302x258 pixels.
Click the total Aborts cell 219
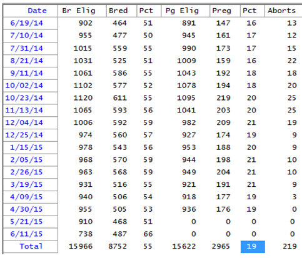[x=289, y=247]
